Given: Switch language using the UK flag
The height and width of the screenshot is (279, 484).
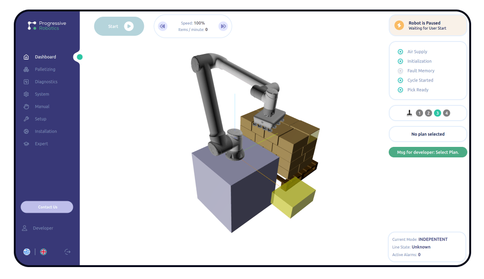Looking at the screenshot, I should 43,252.
